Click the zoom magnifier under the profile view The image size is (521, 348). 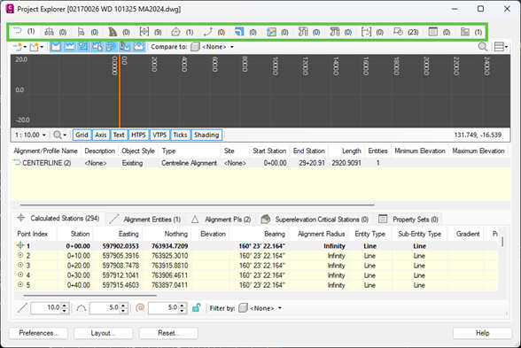(x=57, y=135)
